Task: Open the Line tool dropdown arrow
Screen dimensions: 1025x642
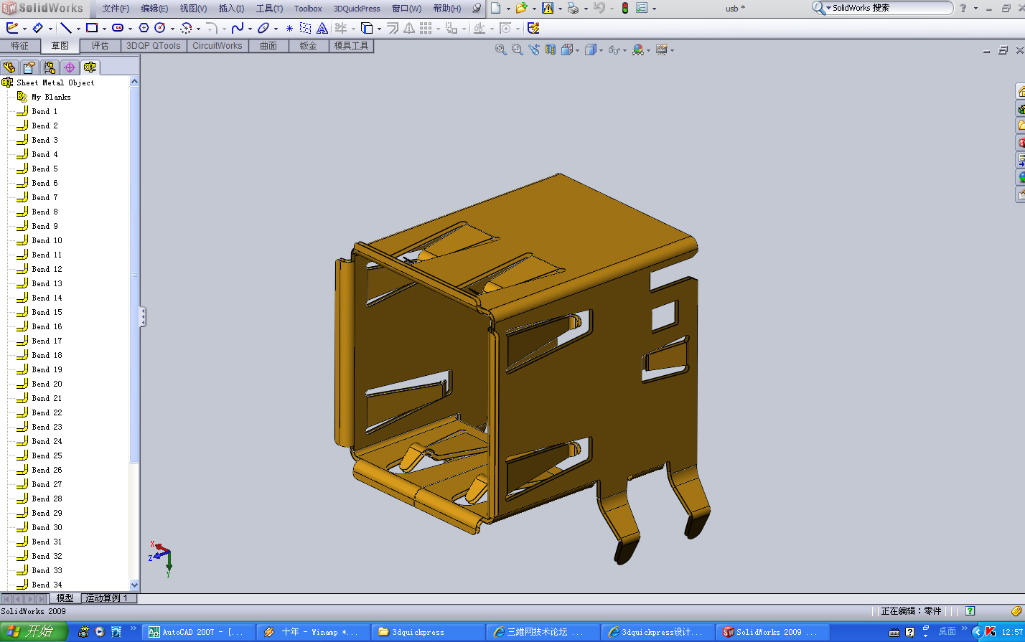Action: [78, 29]
